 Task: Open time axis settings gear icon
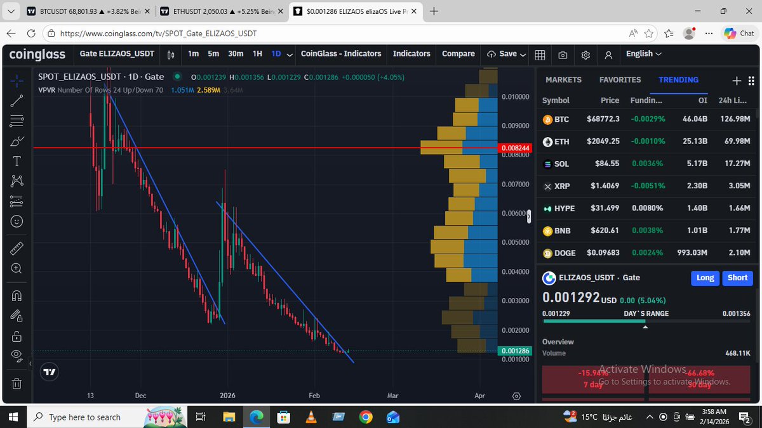pos(516,396)
